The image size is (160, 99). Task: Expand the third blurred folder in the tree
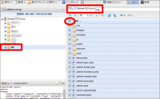tap(5, 31)
